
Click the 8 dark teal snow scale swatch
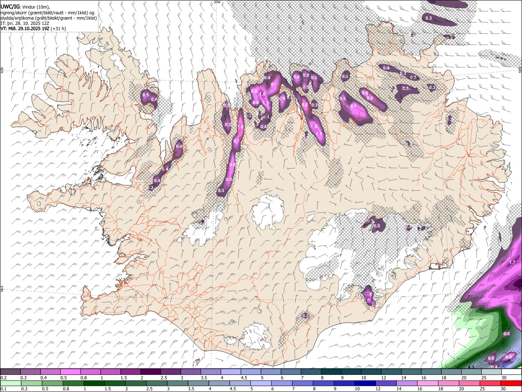(330, 372)
